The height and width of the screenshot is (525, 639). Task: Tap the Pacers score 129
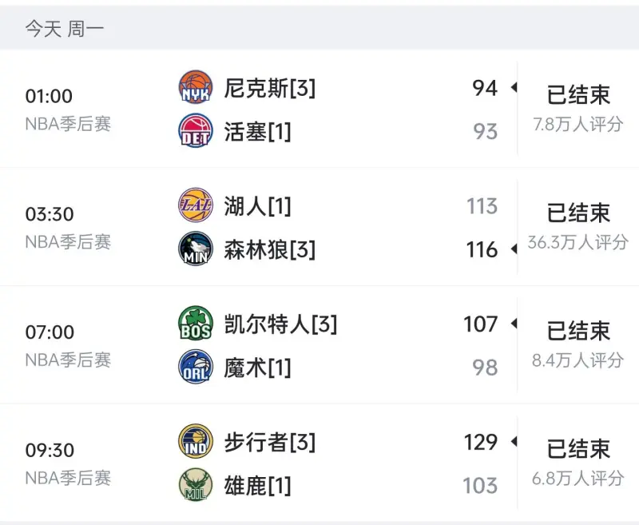point(481,442)
